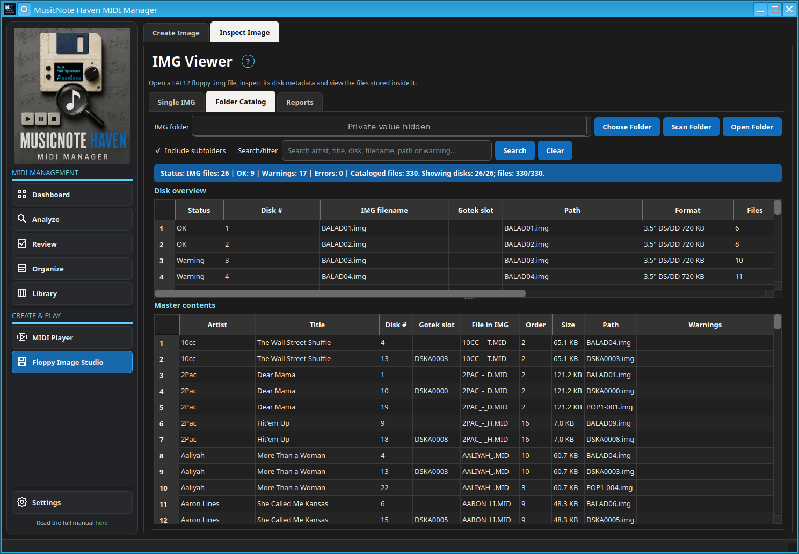Click the Library columns icon
The width and height of the screenshot is (799, 554).
tap(22, 293)
